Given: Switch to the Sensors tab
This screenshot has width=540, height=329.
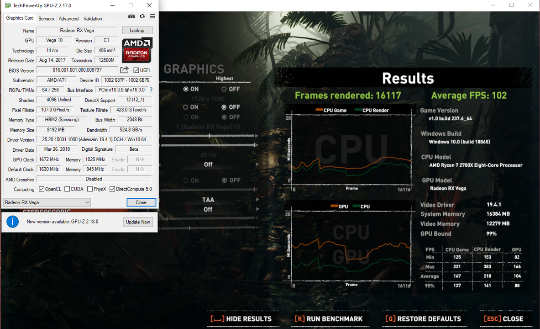Looking at the screenshot, I should 46,19.
